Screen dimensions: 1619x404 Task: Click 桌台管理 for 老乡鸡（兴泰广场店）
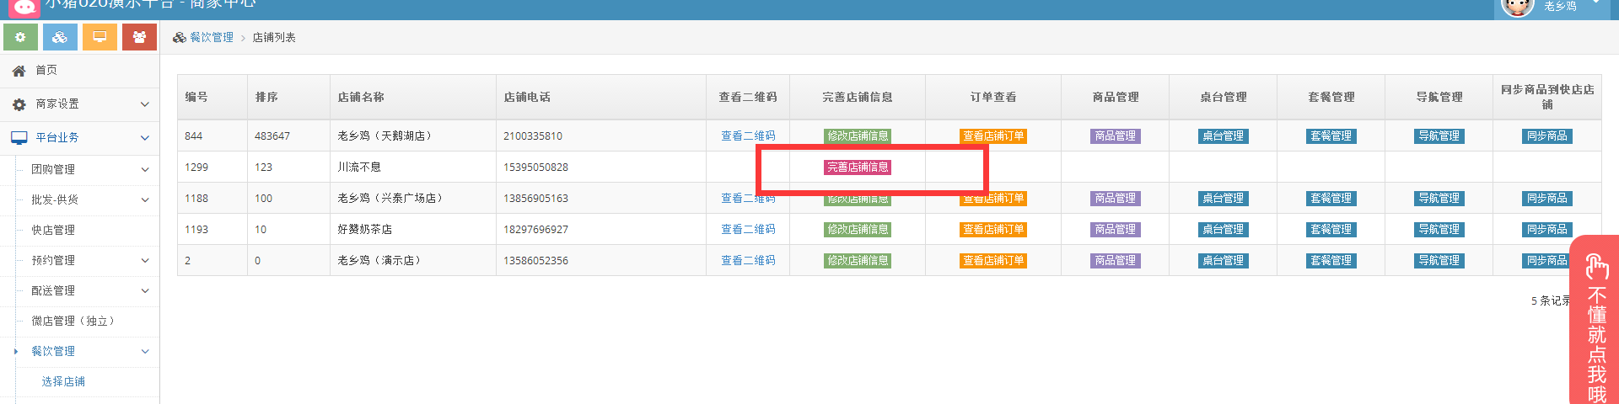pos(1224,199)
